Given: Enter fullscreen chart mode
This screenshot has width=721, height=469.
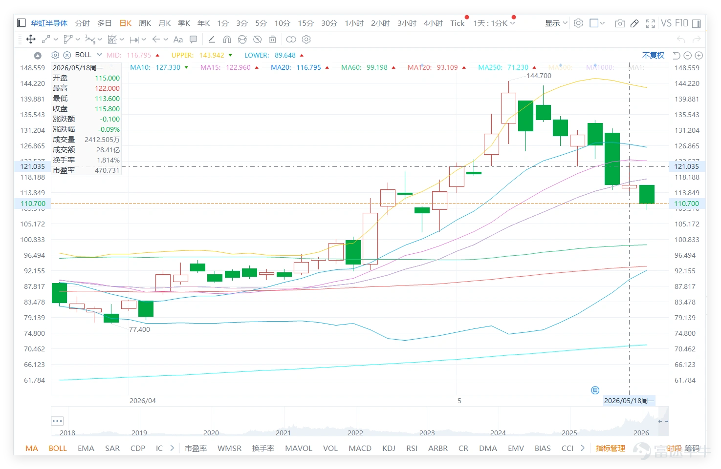Looking at the screenshot, I should coord(650,23).
